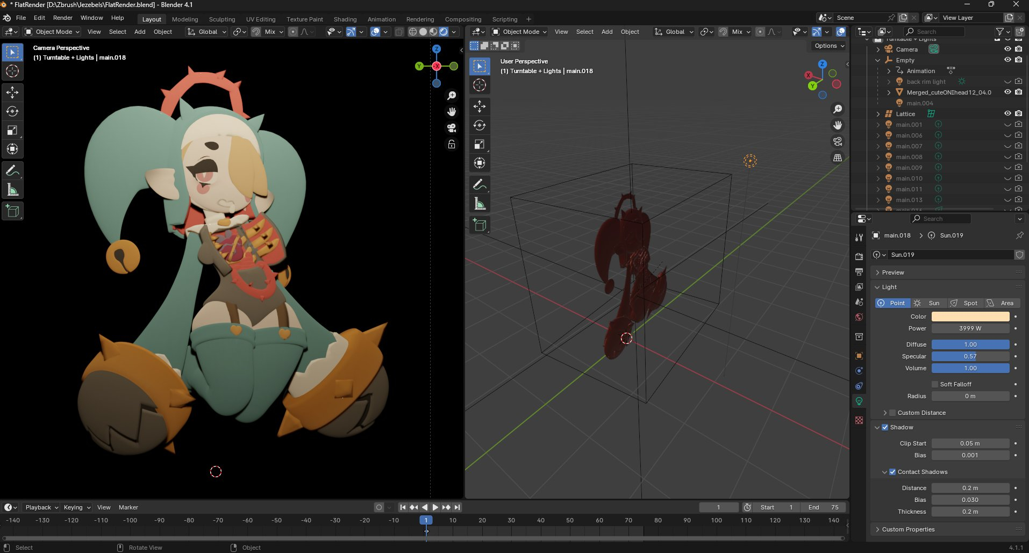Viewport: 1029px width, 553px height.
Task: Click the pan view hand icon in left viewport
Action: 452,112
